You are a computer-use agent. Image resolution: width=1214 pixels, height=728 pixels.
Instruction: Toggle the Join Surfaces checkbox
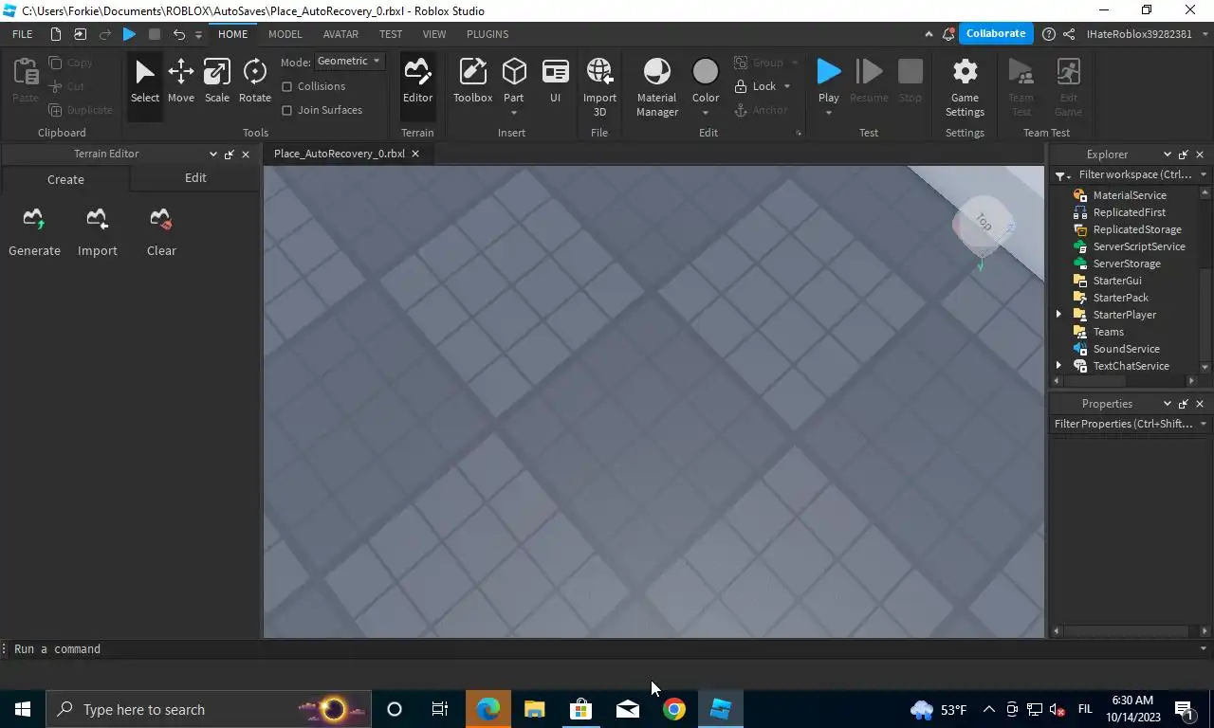pos(286,110)
